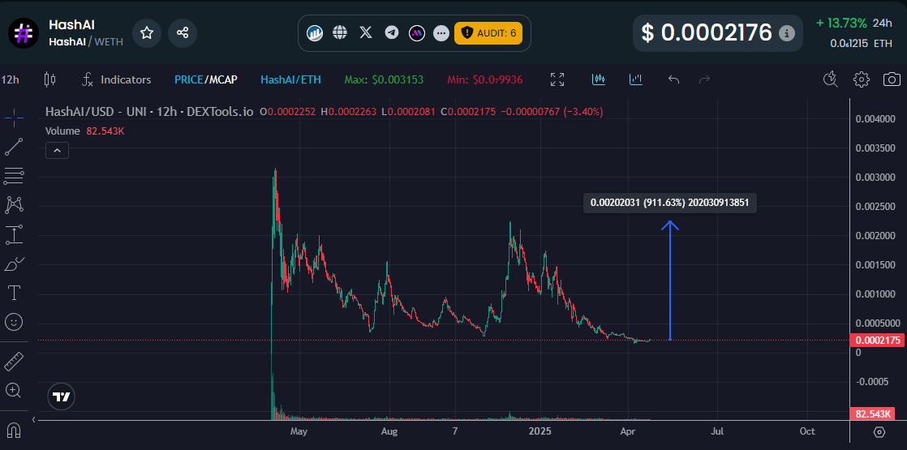Select the HashAI / WETH pair name
Screen dimensions: 907x450
[x=86, y=41]
